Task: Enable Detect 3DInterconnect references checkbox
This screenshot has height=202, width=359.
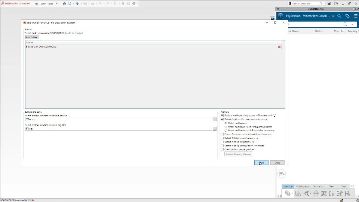Action: tap(222, 138)
